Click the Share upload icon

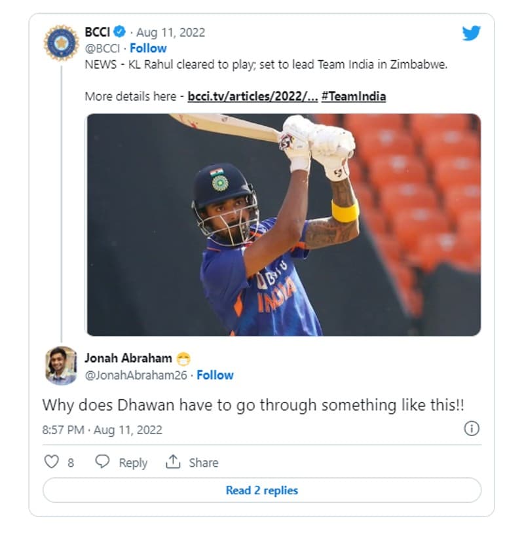click(x=173, y=462)
